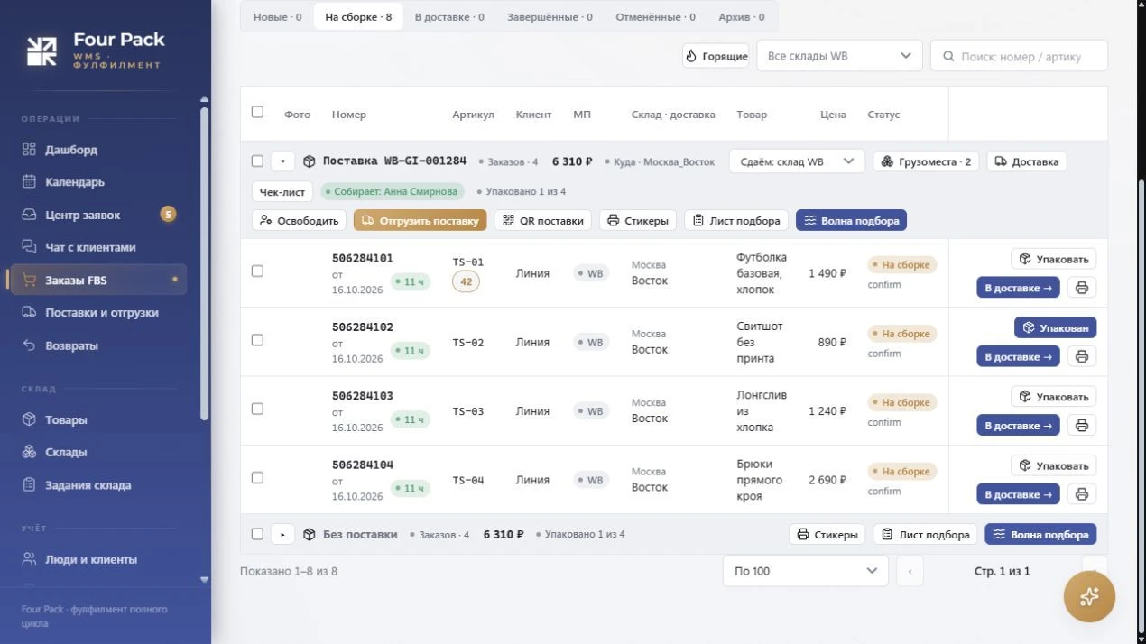This screenshot has height=644, width=1146.
Task: Select checkbox for order 506284104
Action: 257,477
